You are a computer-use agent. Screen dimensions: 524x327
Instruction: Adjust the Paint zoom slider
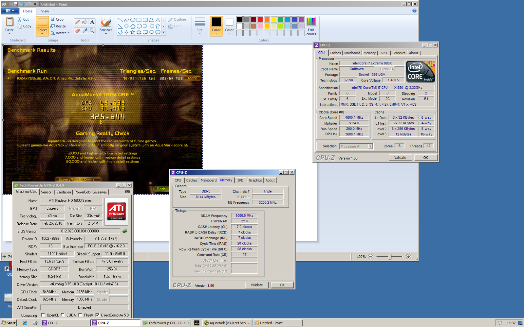(x=390, y=257)
